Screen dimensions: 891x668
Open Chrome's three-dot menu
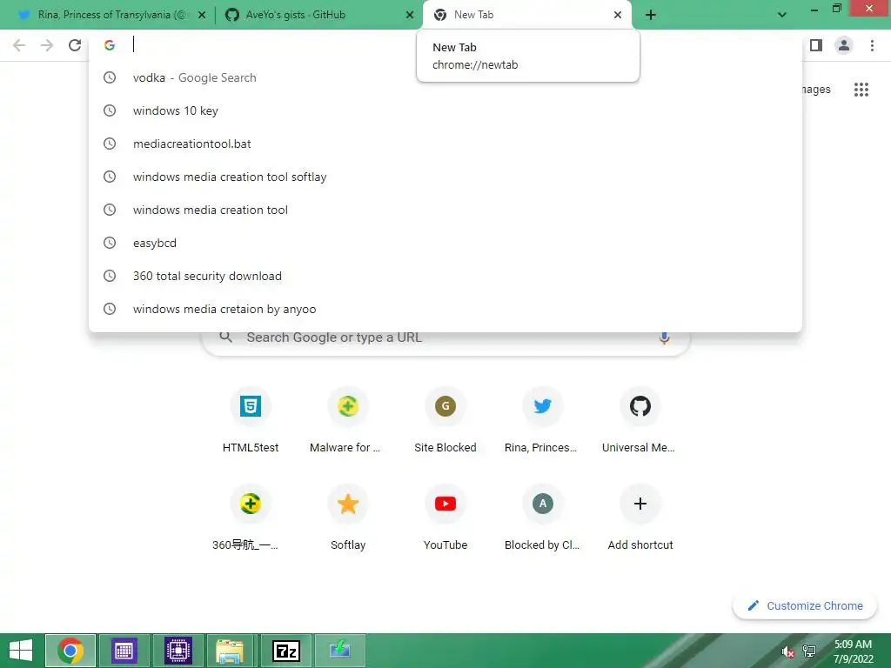pos(872,45)
